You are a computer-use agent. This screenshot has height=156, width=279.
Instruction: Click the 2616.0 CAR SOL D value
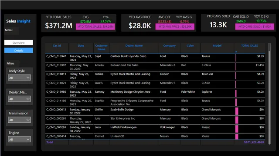(241, 21)
